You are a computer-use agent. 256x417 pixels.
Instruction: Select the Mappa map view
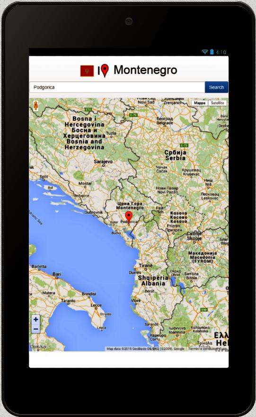coord(200,103)
